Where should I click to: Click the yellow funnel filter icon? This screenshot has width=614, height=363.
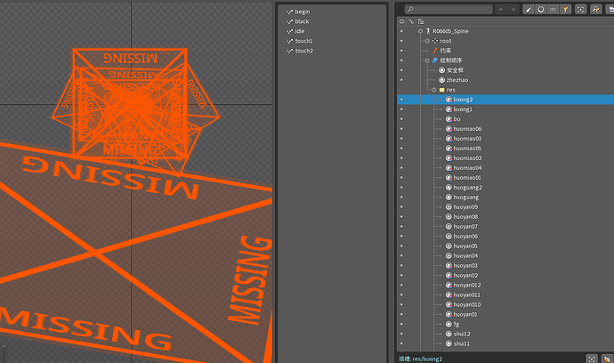[x=565, y=9]
